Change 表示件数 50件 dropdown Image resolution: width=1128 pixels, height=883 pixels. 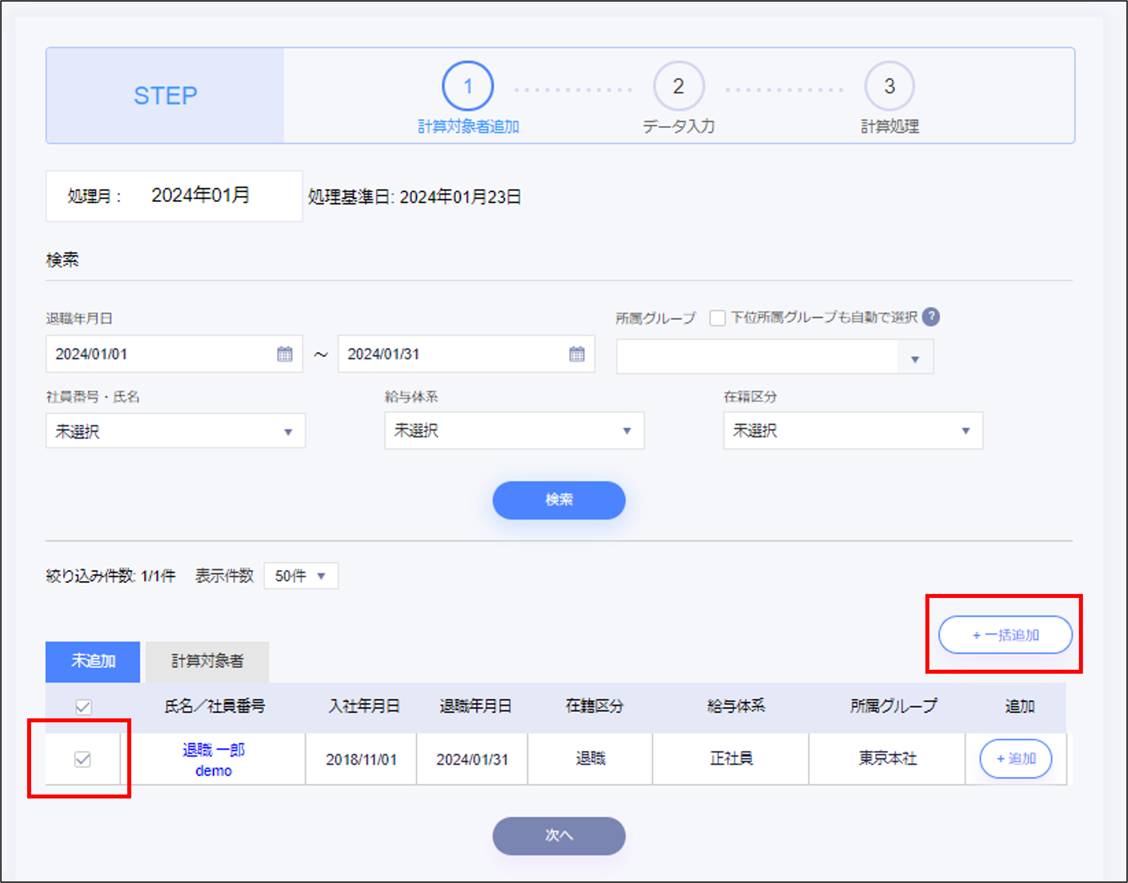click(x=300, y=576)
